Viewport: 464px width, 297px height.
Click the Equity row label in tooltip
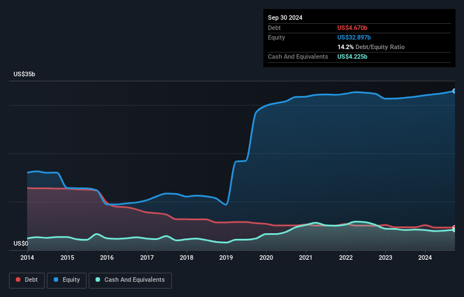click(x=276, y=37)
